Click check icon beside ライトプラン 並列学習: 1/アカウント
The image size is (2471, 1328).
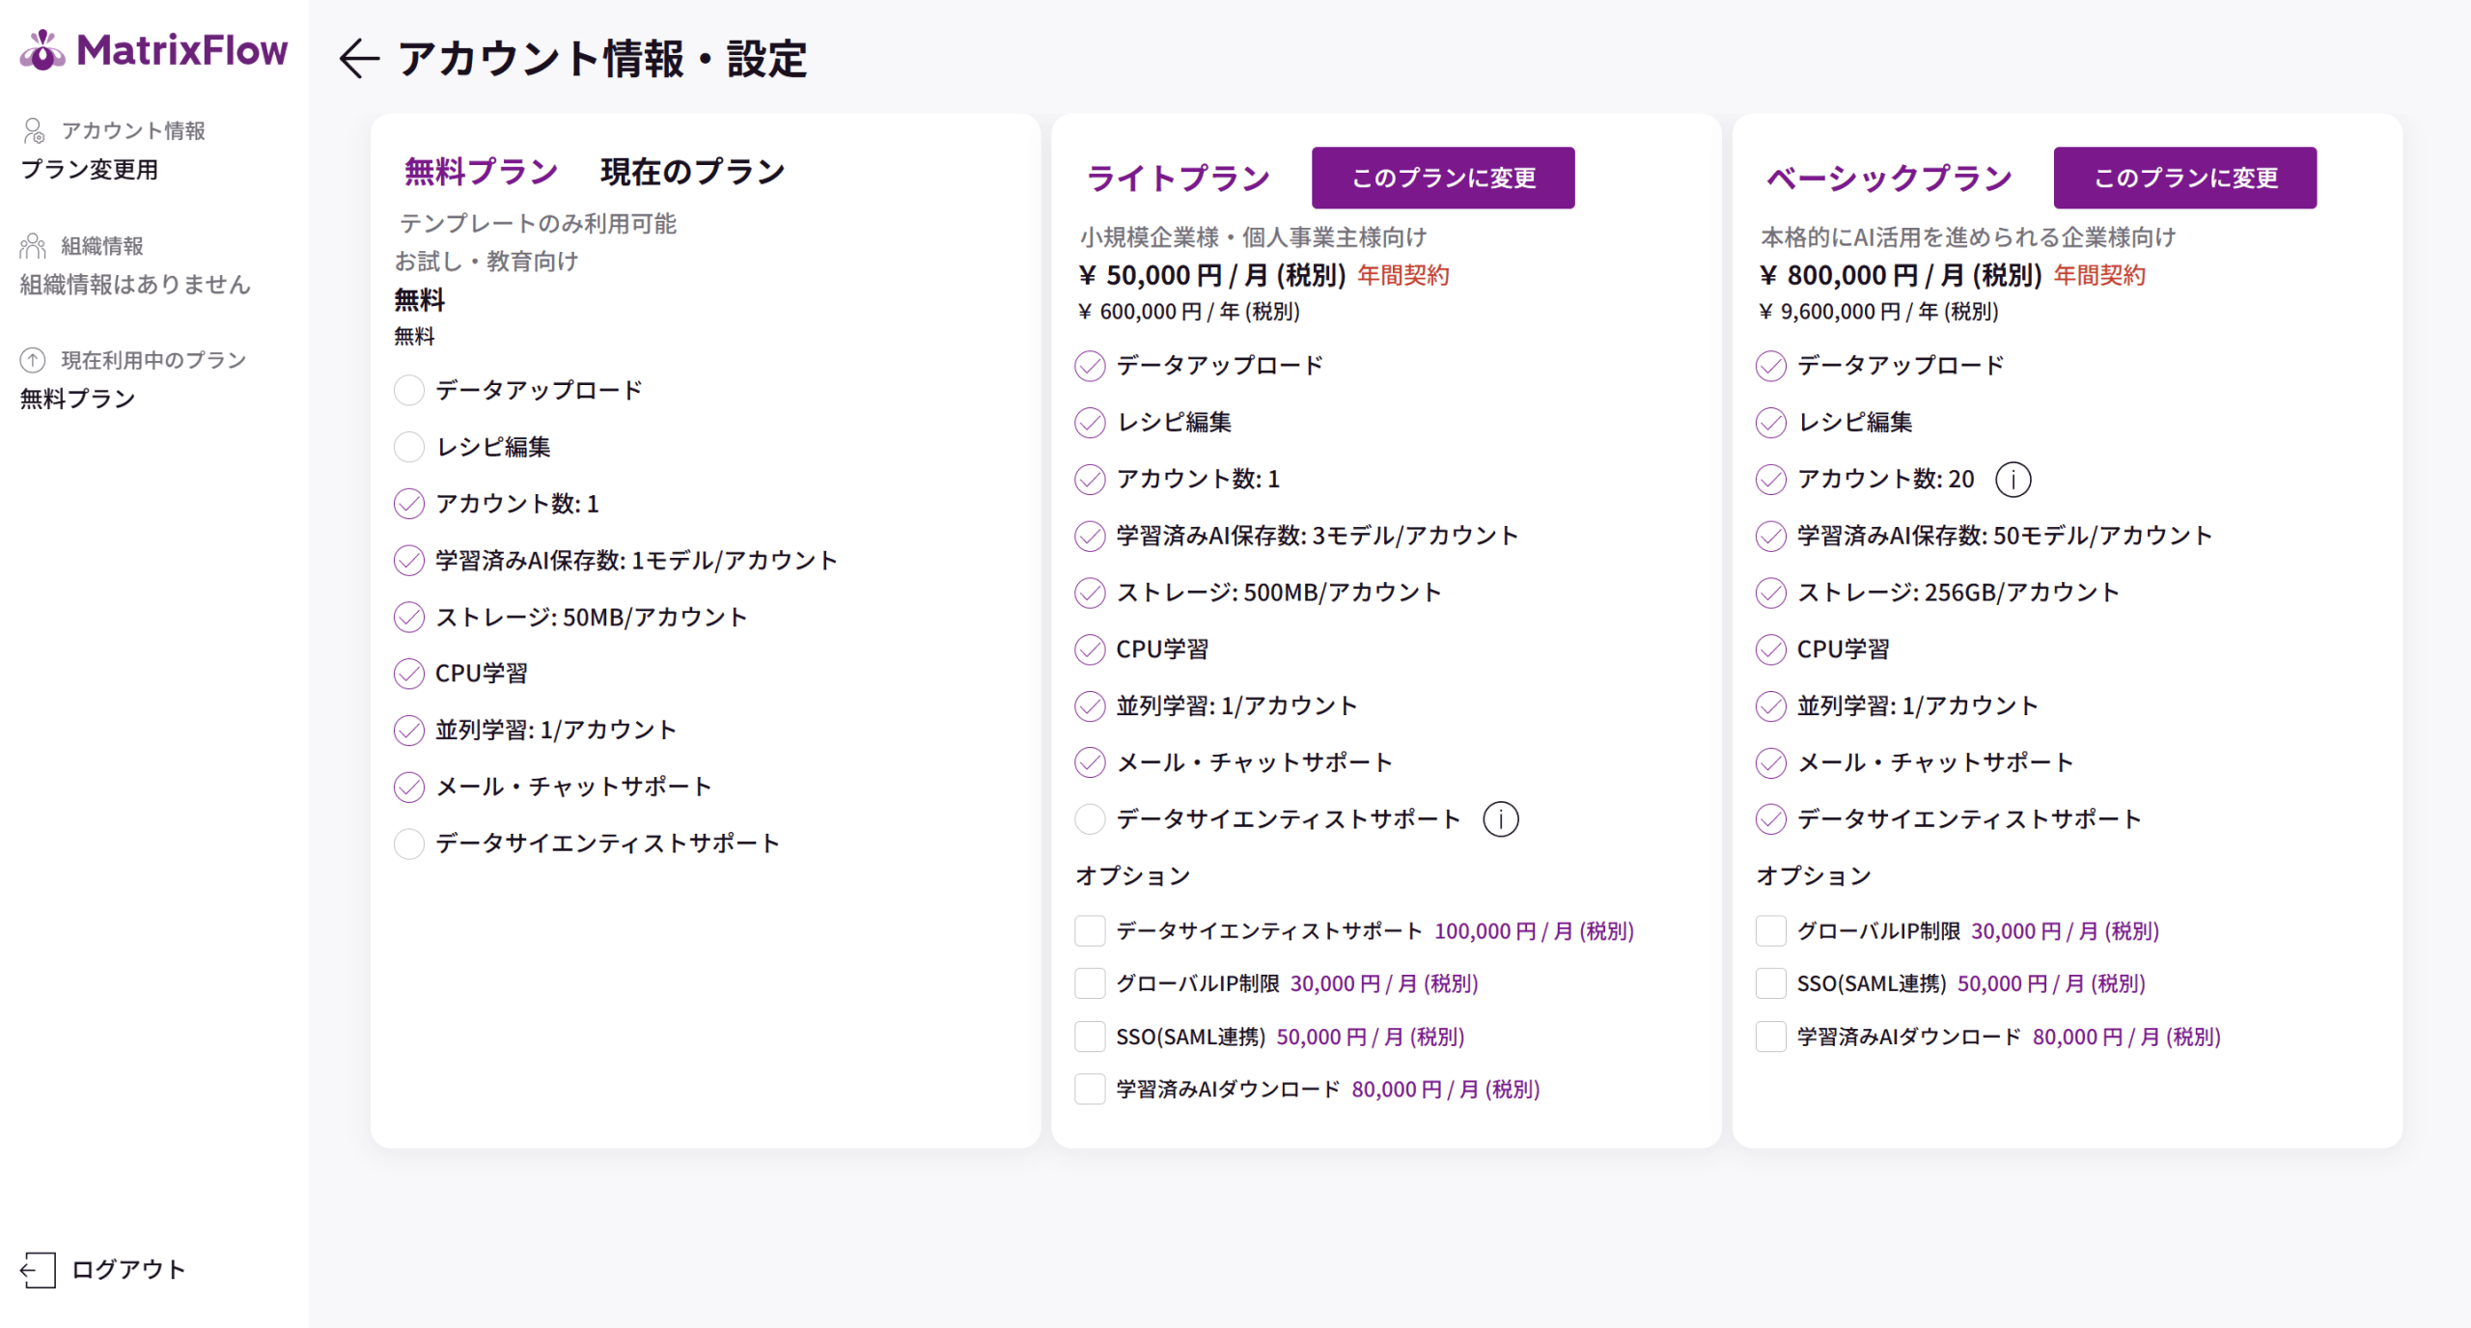(x=1090, y=706)
